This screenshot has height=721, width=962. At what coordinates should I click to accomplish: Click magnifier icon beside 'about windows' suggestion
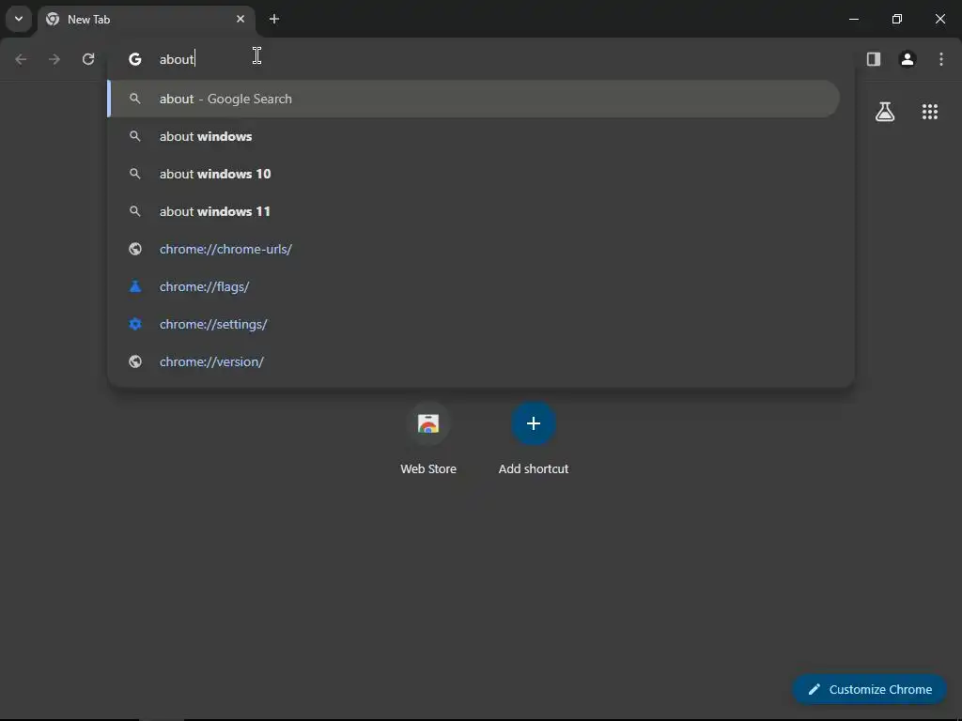[135, 136]
